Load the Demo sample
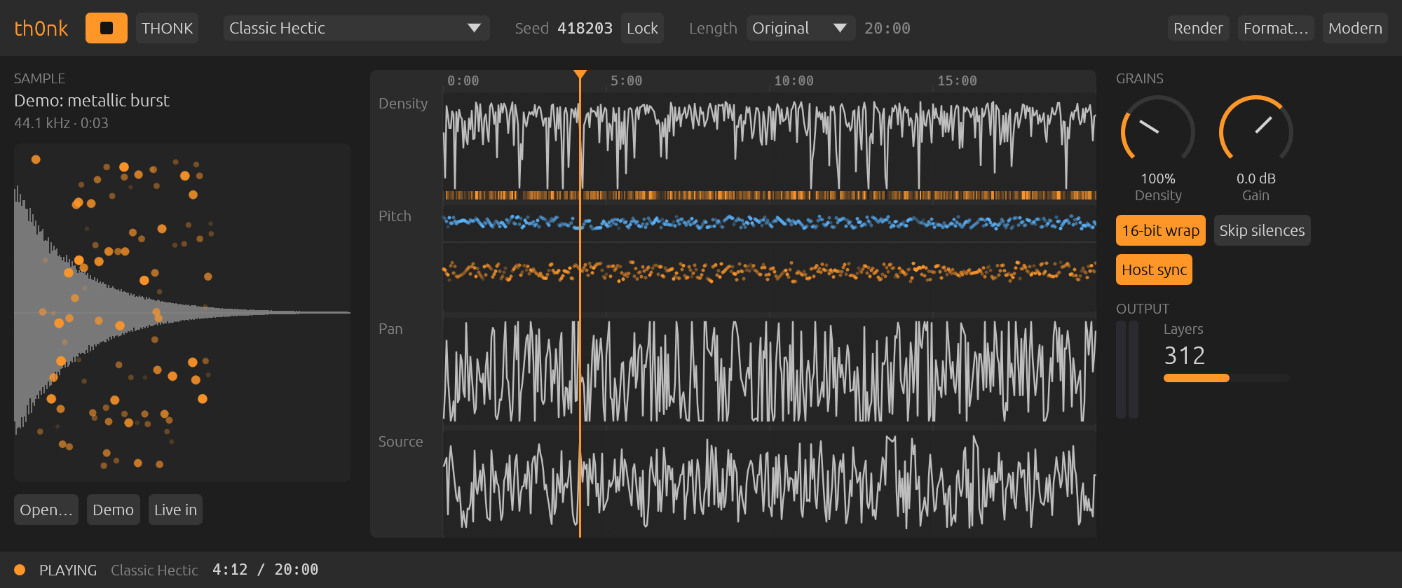This screenshot has height=588, width=1402. pyautogui.click(x=113, y=510)
